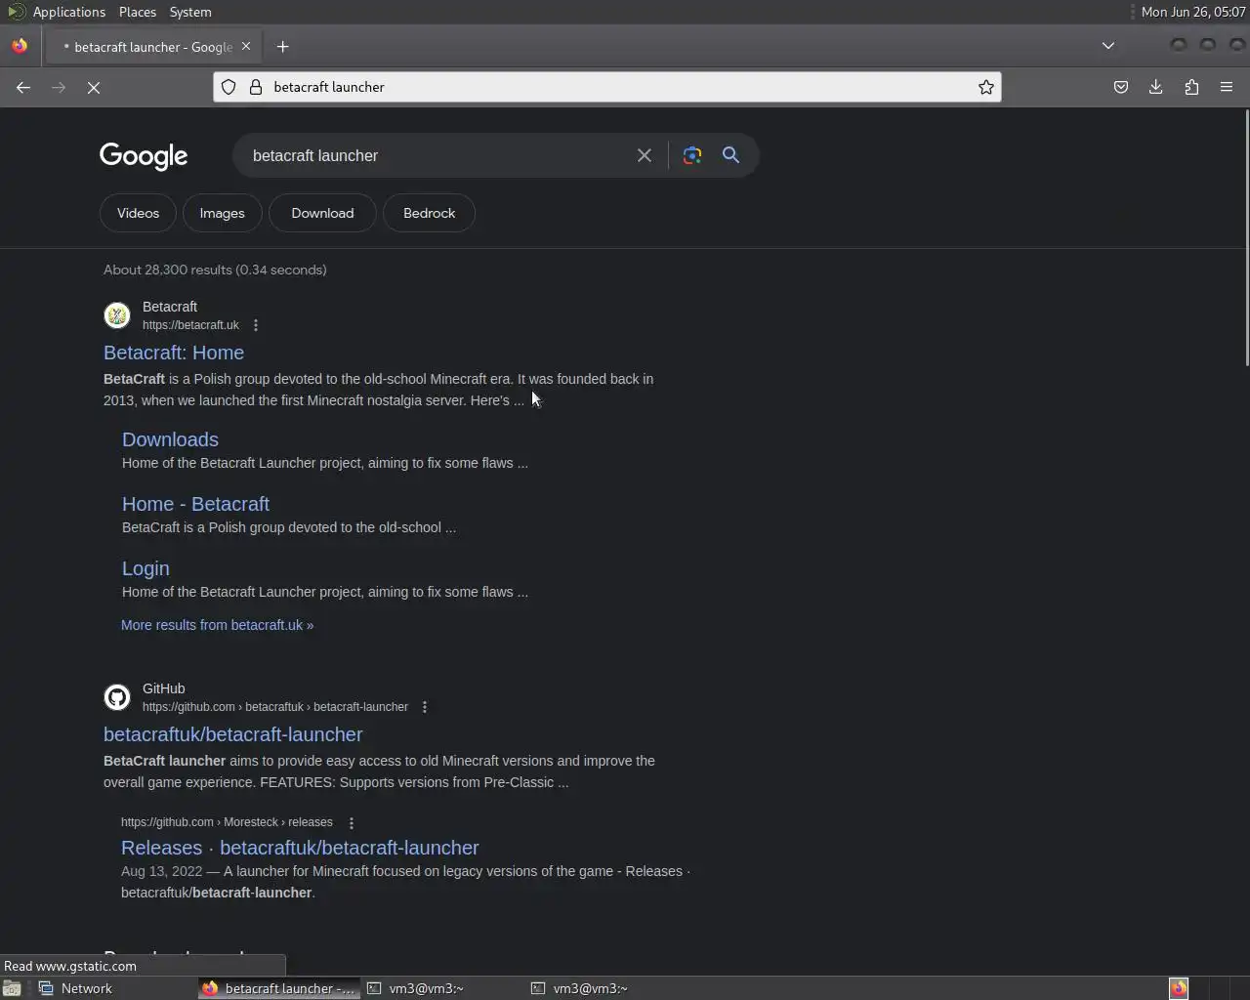Go back using the browser back arrow
1250x1000 pixels.
[x=23, y=87]
